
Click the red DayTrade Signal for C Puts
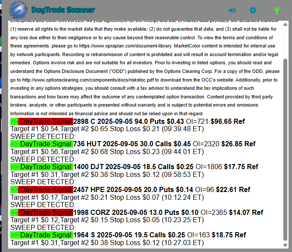tap(46, 121)
